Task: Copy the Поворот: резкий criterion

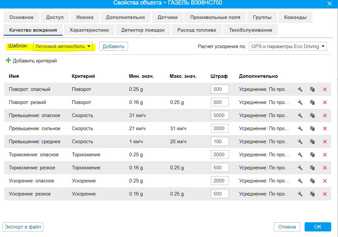Action: coord(312,102)
